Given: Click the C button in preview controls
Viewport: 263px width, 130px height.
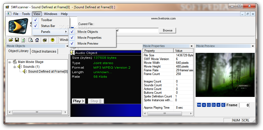Looking at the screenshot, I should click(223, 105).
